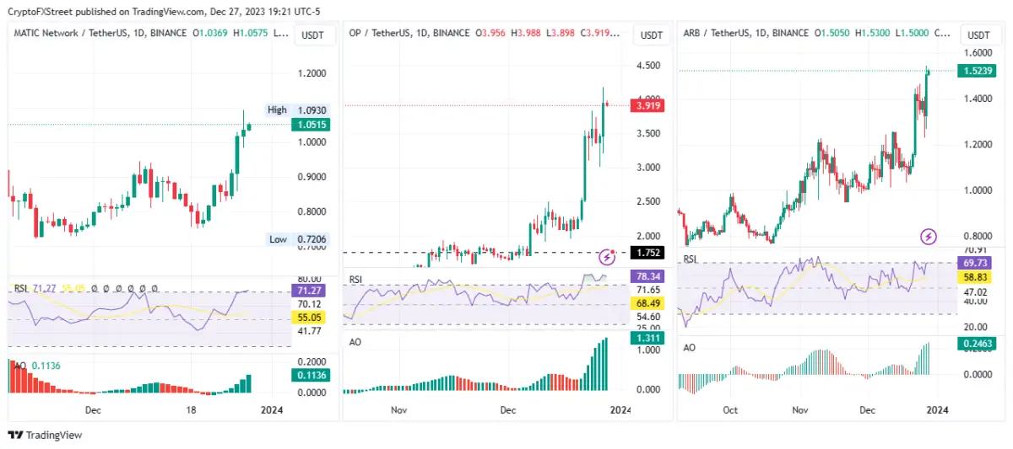The width and height of the screenshot is (1013, 449).
Task: Click the RSI indicator label on MATIC chart
Action: pos(21,288)
